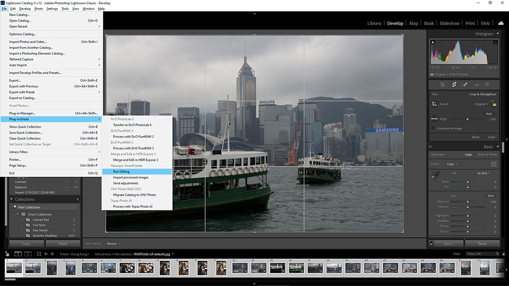
Task: Add a new collection with plus icon
Action: pos(77,199)
